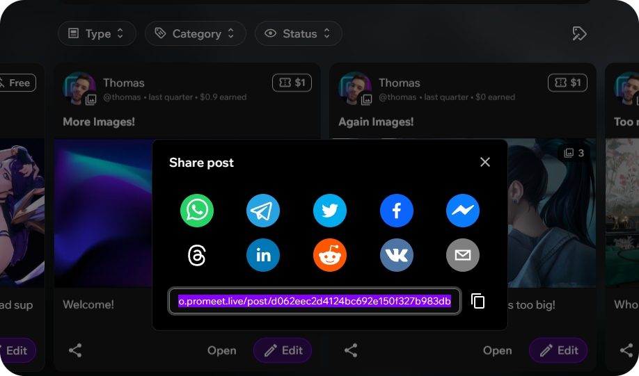The image size is (639, 376).
Task: Edit the More Images! post
Action: click(x=283, y=350)
